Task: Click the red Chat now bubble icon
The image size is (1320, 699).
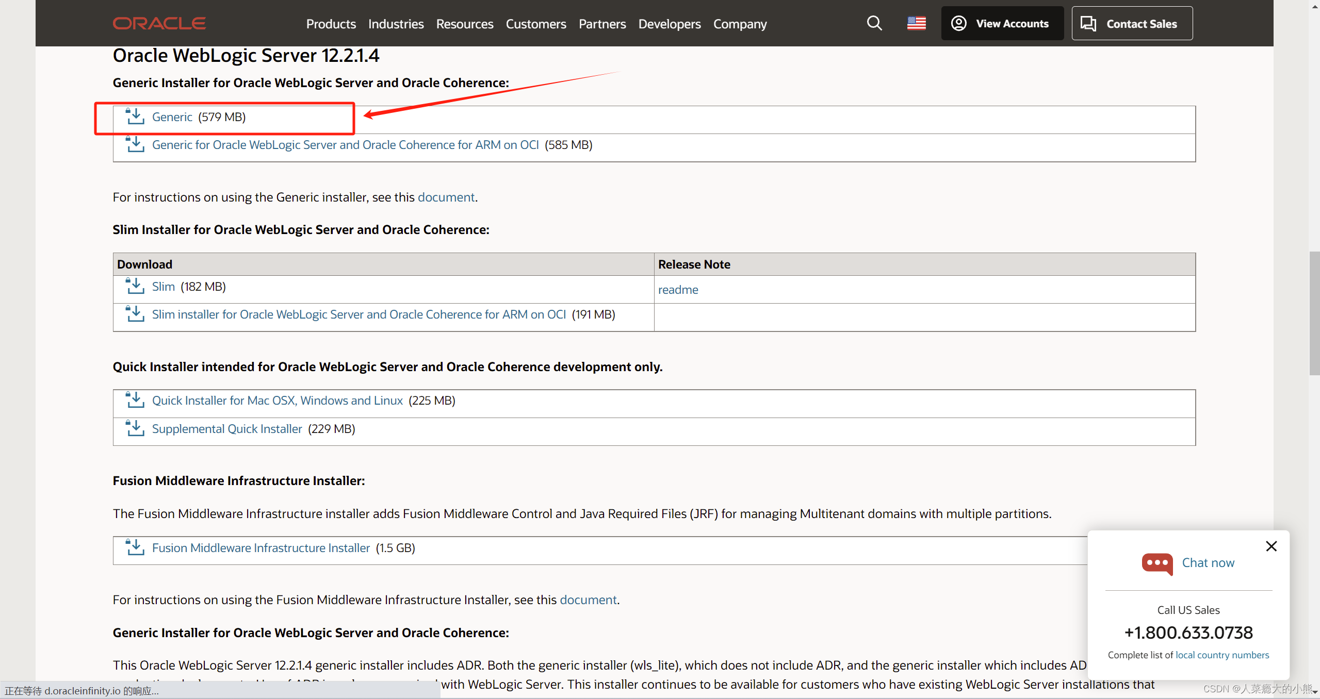Action: [x=1157, y=563]
